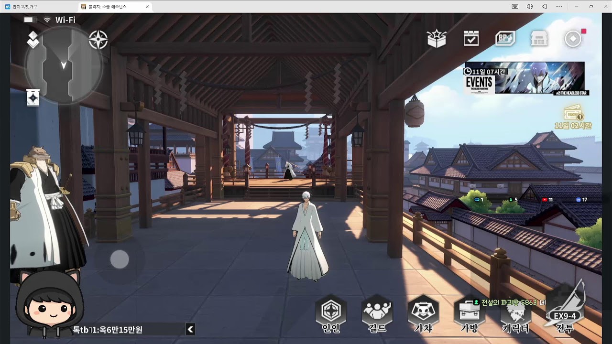This screenshot has width=612, height=344.
Task: Open the emulator keyboard mapping icon
Action: tap(515, 7)
